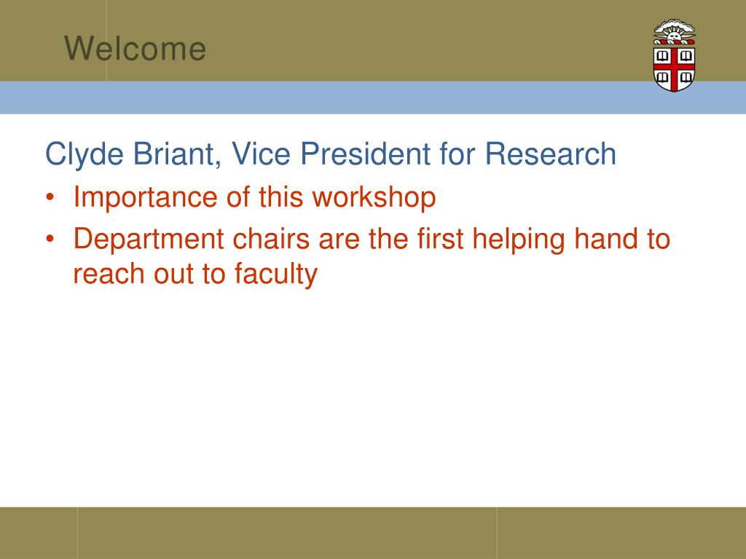Image resolution: width=746 pixels, height=559 pixels.
Task: Click the lower-right open book in shield
Action: click(686, 77)
